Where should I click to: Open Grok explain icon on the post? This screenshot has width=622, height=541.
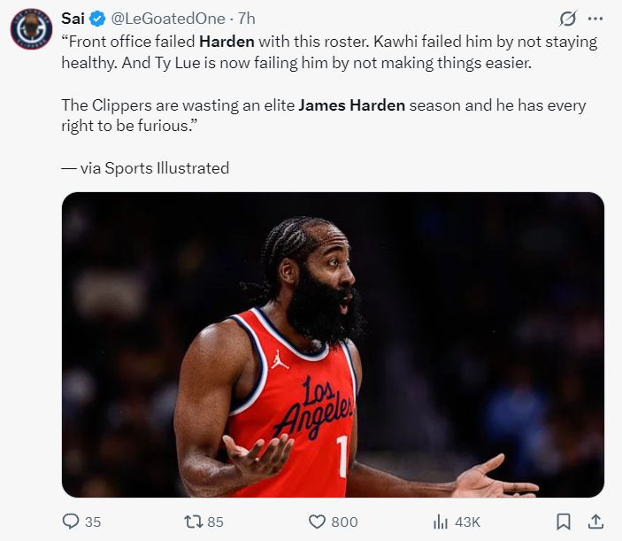[x=568, y=19]
